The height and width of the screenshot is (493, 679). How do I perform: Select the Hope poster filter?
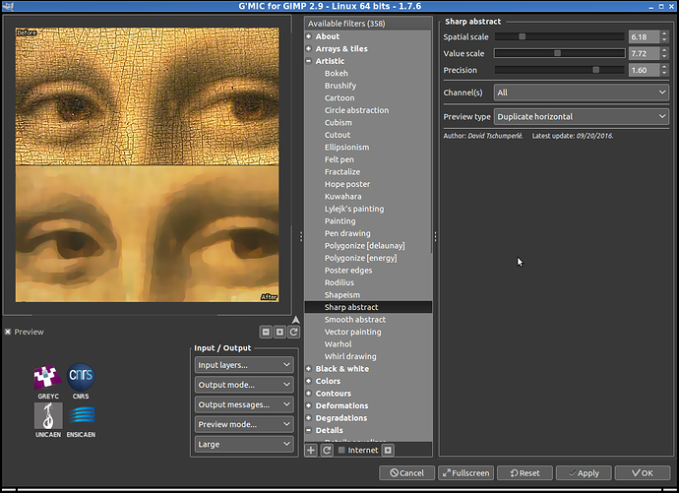click(347, 184)
